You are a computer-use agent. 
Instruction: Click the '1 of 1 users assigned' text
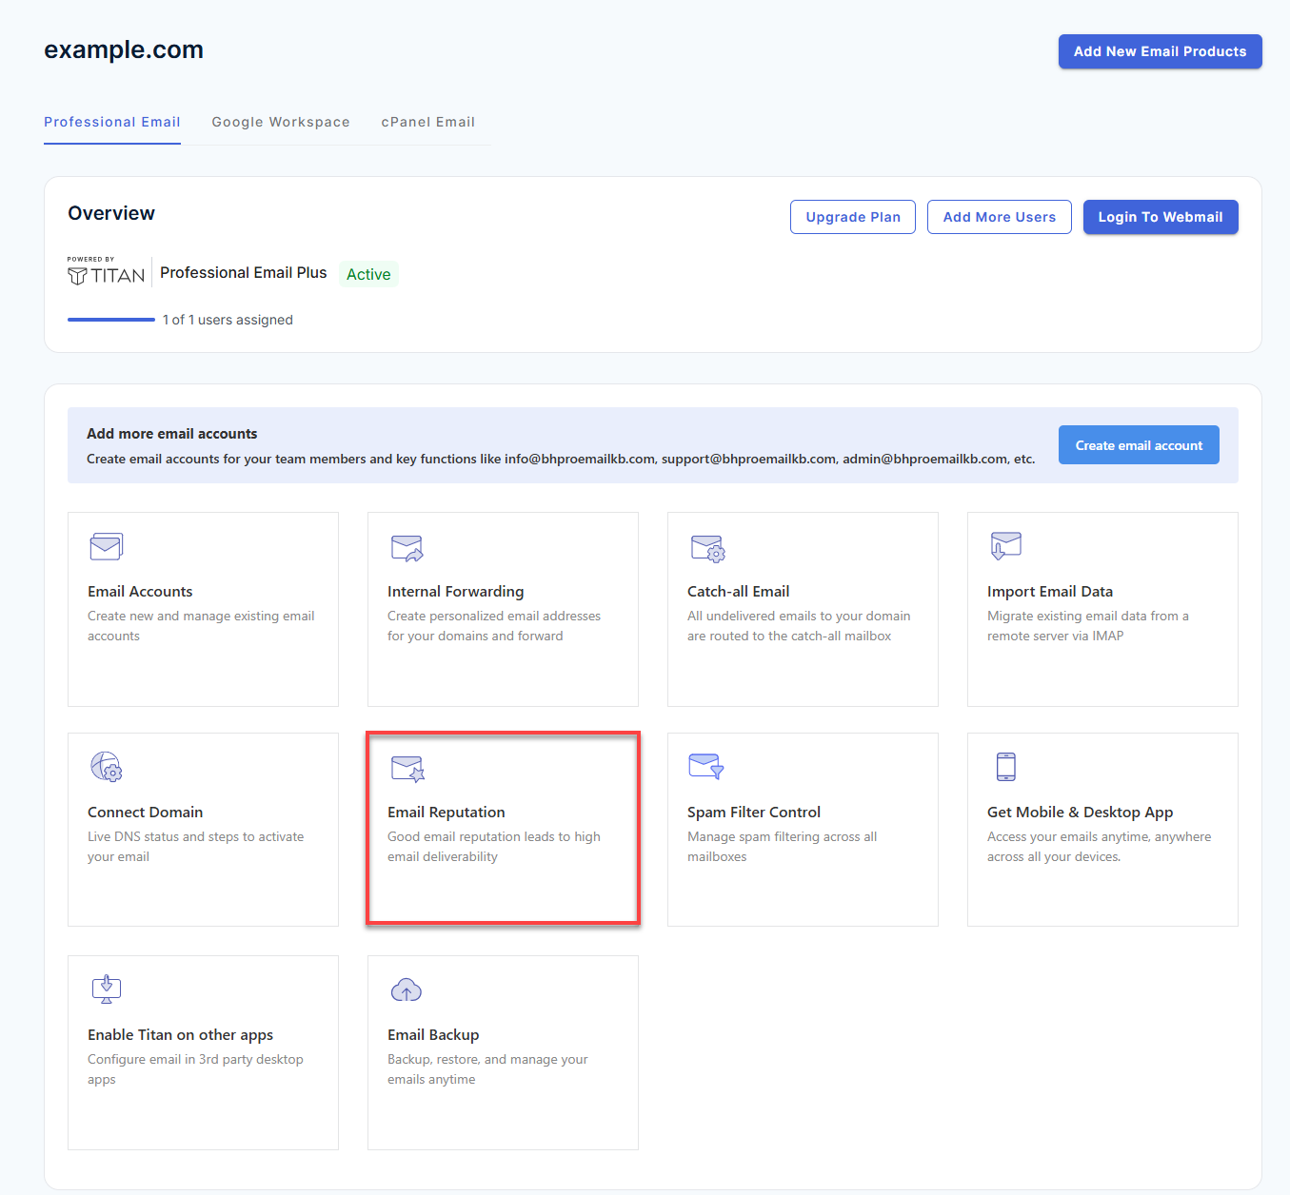click(x=228, y=320)
